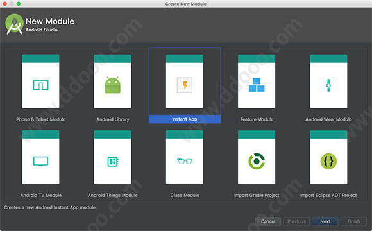Select the Android Things board icon
This screenshot has height=231, width=372.
point(113,162)
